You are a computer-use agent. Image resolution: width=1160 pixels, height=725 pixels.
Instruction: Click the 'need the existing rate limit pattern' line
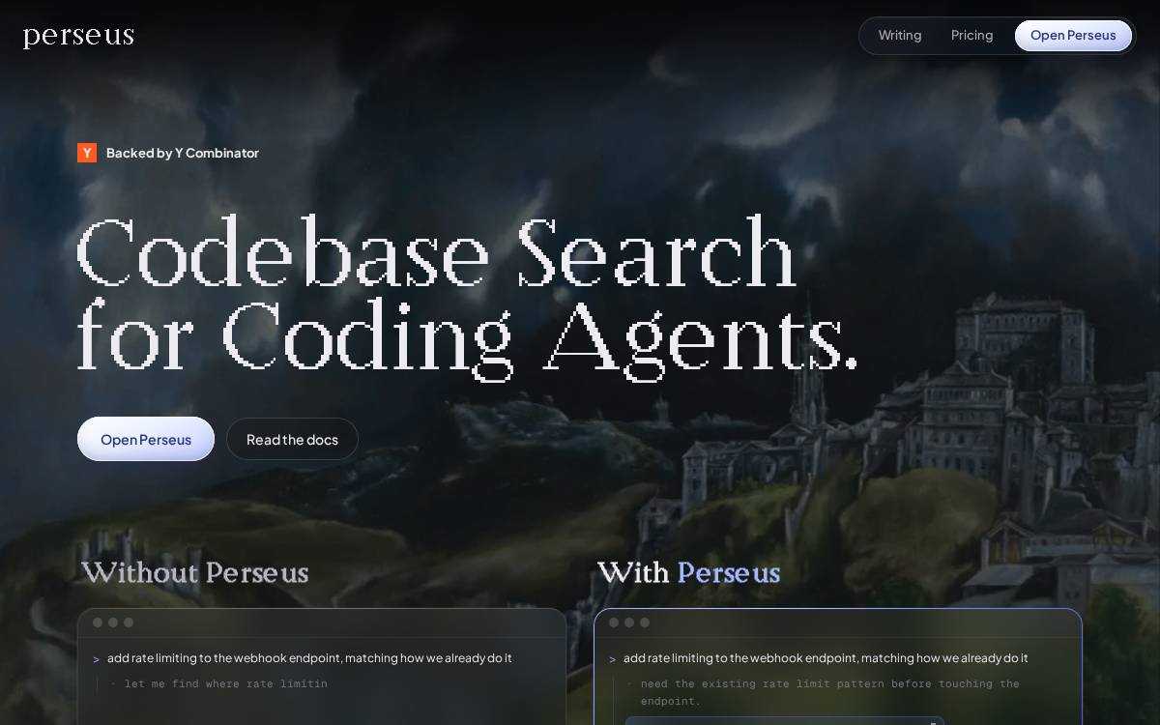(x=829, y=692)
